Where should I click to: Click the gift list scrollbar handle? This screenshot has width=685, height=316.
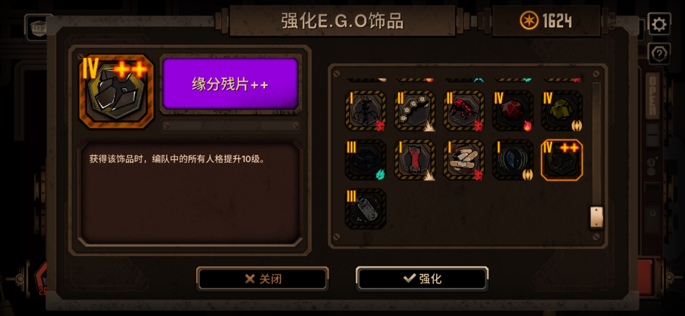click(596, 217)
